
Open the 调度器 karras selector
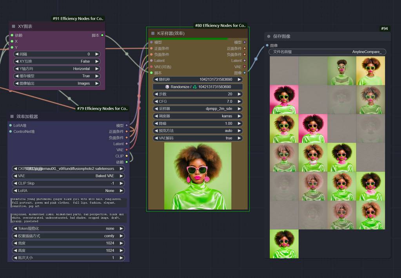click(x=198, y=116)
